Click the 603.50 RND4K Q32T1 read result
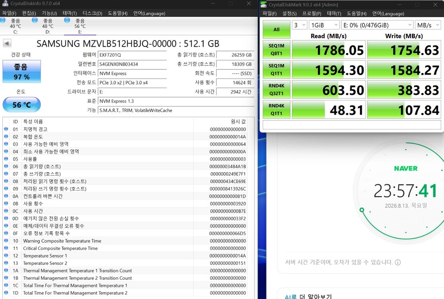The image size is (444, 299). (x=329, y=90)
